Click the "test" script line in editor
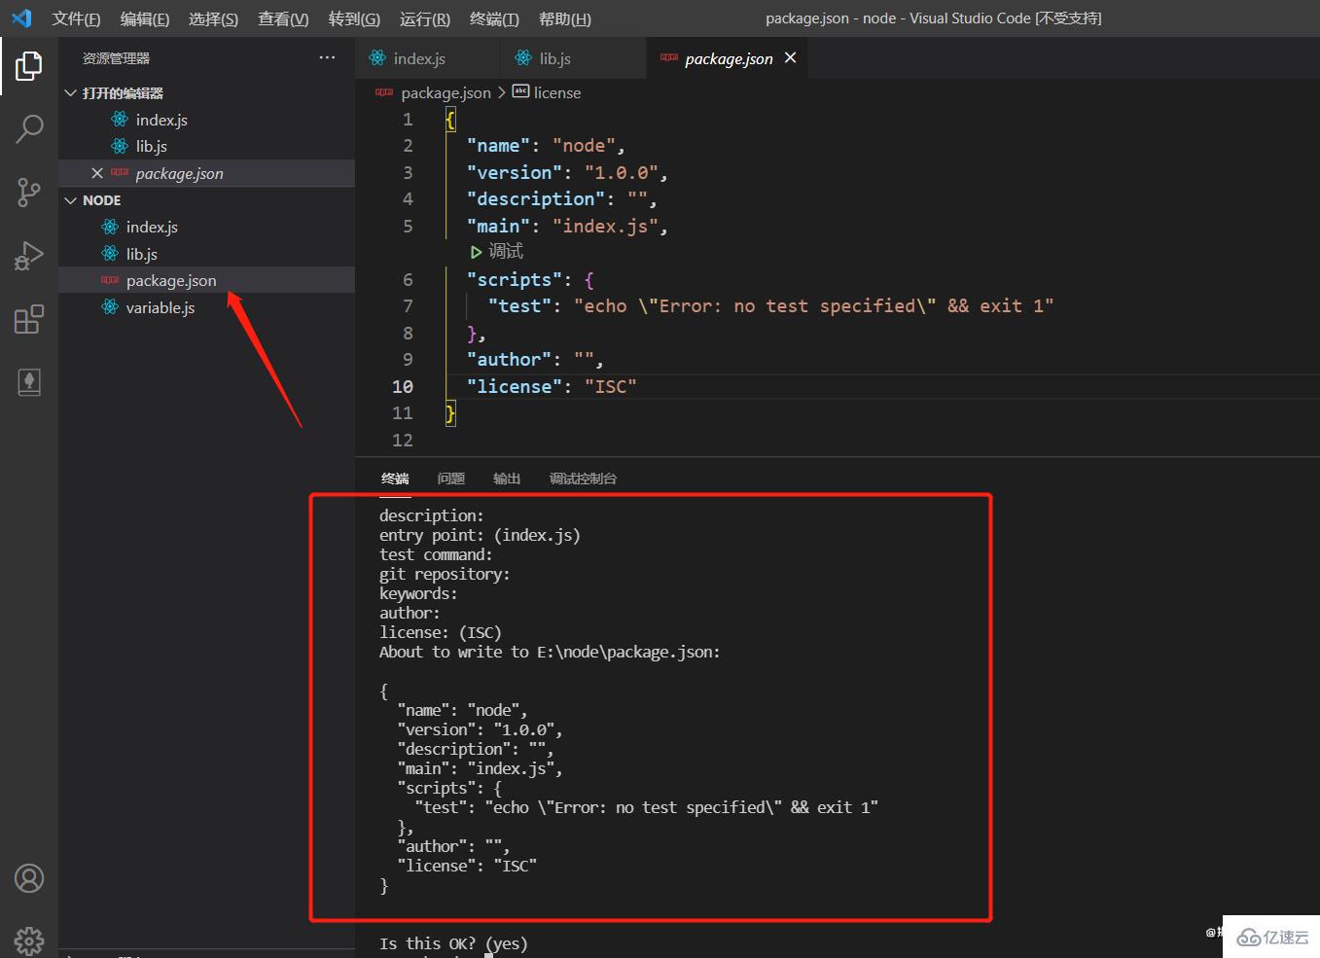The image size is (1320, 958). click(771, 306)
